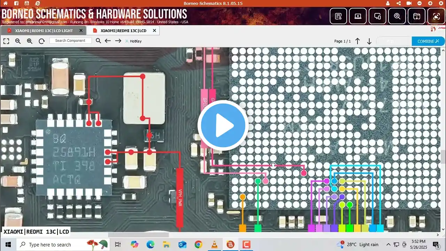Open the folder download tool button
This screenshot has height=251, width=446.
coord(417,16)
